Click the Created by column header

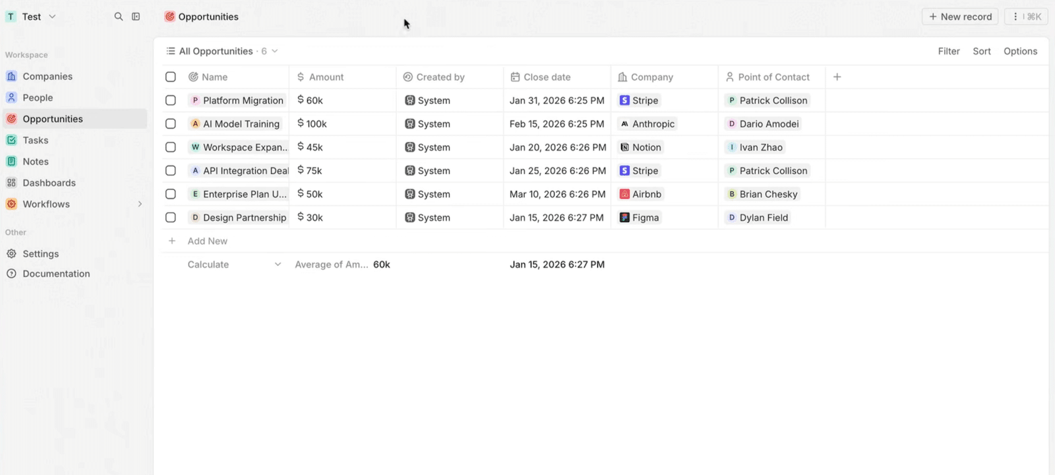450,77
